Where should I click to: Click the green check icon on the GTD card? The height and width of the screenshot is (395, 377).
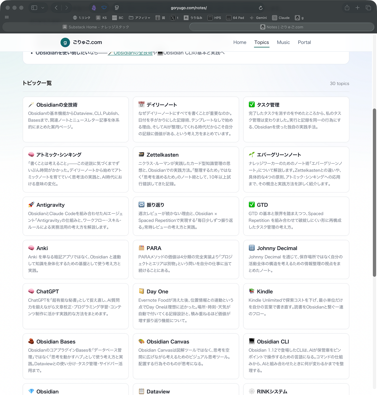(252, 205)
